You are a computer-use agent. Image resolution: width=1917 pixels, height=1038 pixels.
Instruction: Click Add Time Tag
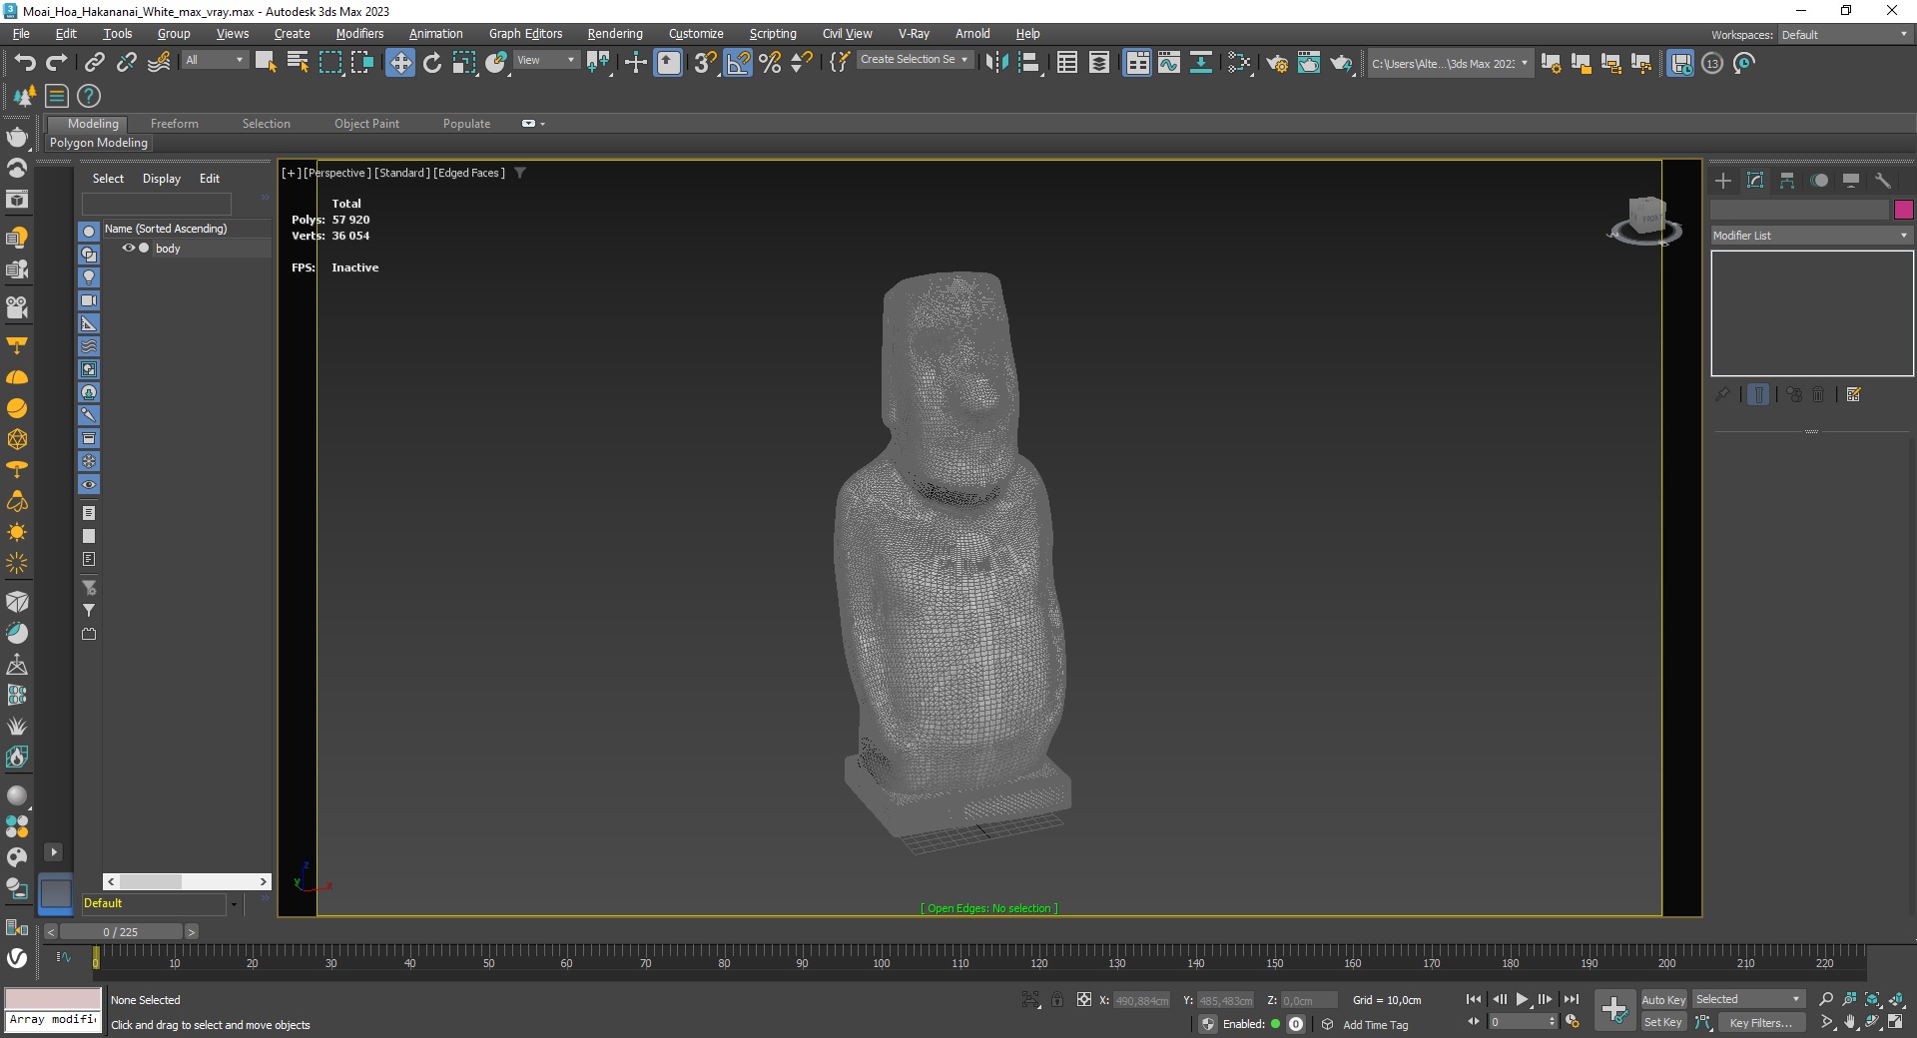1376,1025
